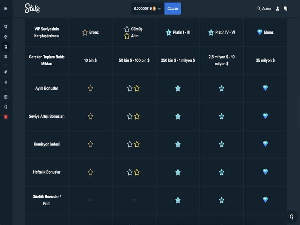Viewport: 300px width, 225px height.
Task: Open the chat icon in header
Action: 286,8
